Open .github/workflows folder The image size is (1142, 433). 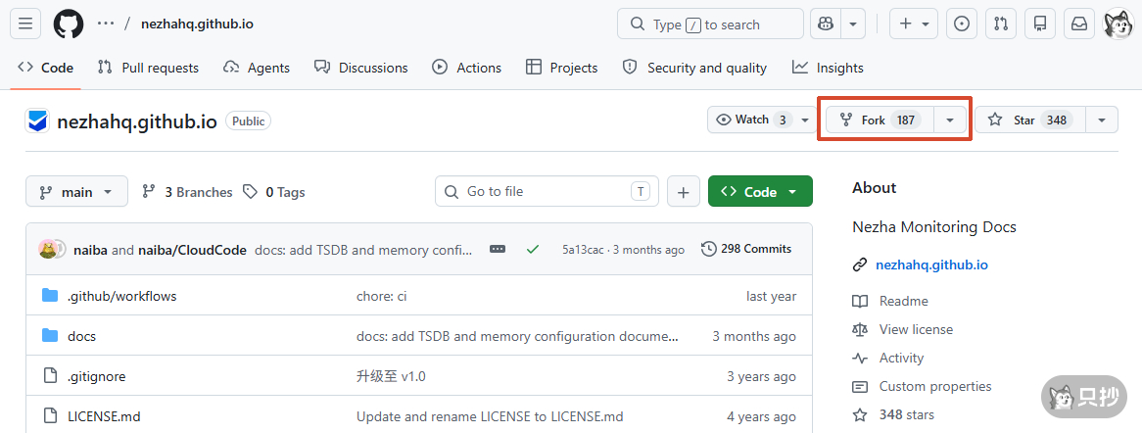pos(122,296)
